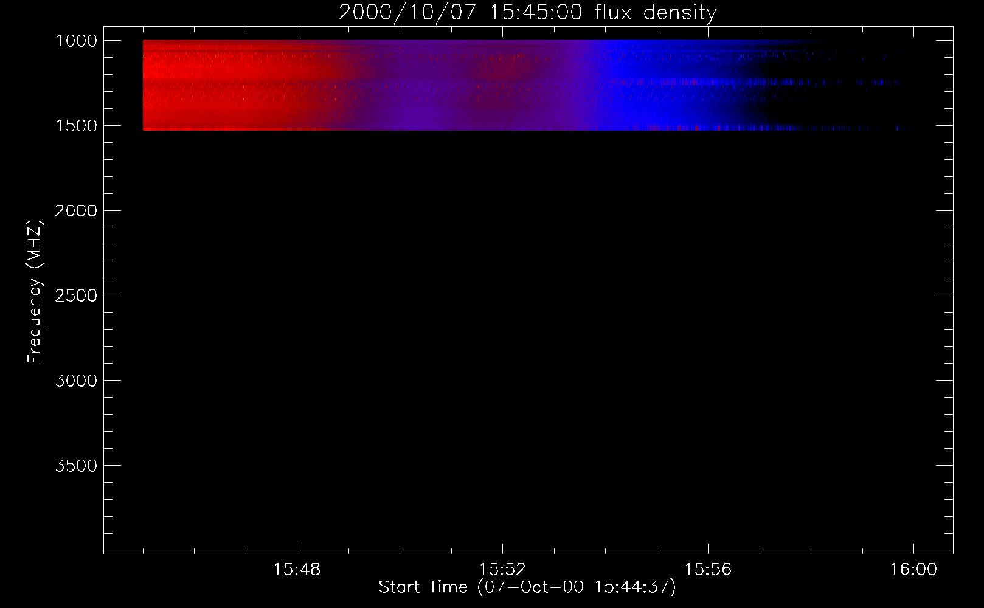
Task: Click the plot title '2000/10/07 15:45:00 flux density'
Action: [x=527, y=12]
